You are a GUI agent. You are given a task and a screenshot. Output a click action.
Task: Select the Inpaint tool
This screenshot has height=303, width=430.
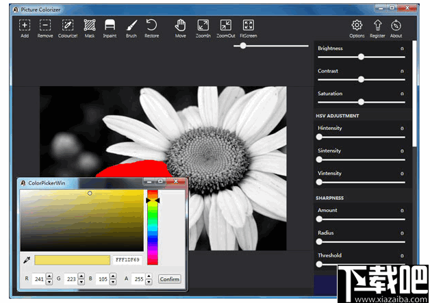(x=110, y=29)
